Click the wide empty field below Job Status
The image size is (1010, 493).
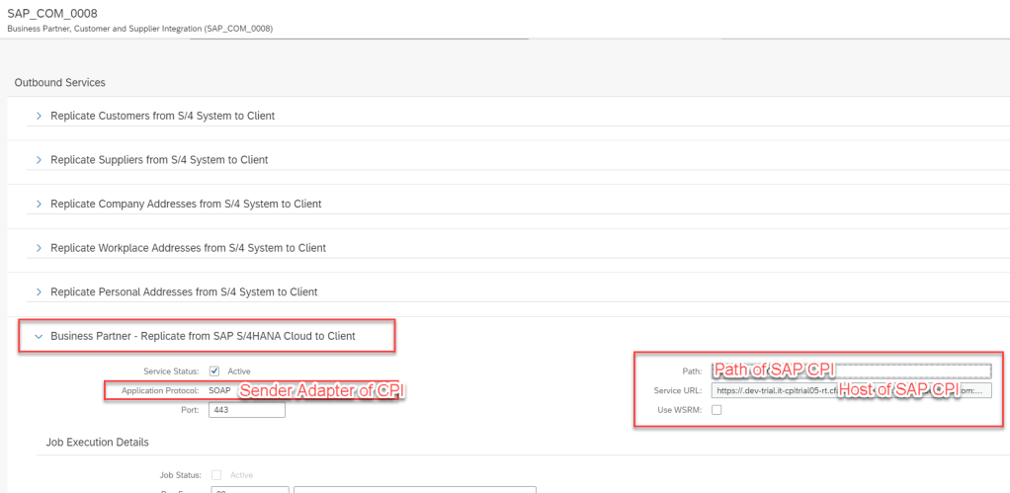tap(414, 489)
